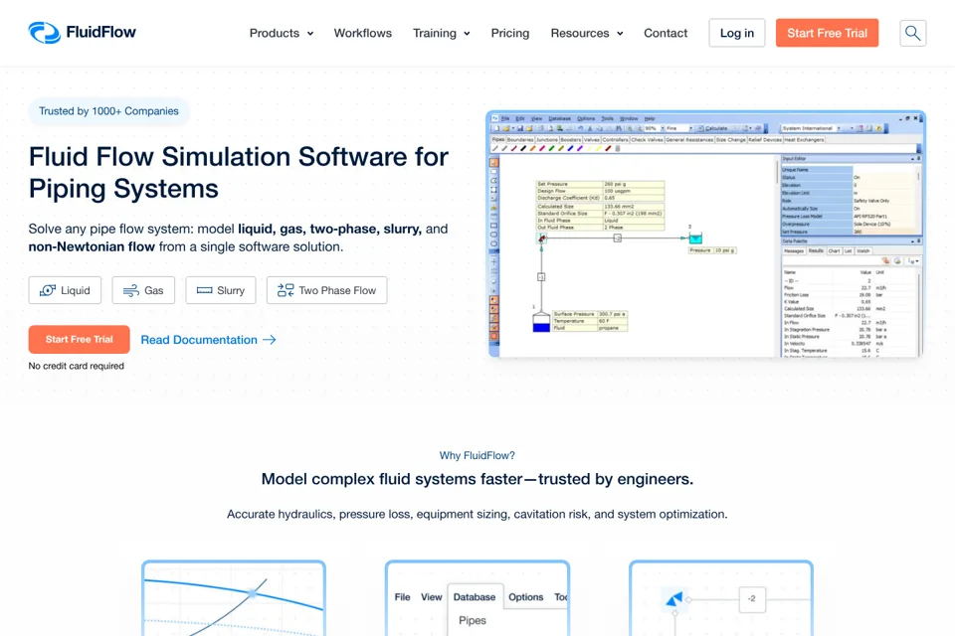Click the 'Fluid Flow Simulation Software' headline
The width and height of the screenshot is (955, 636).
pos(238,172)
